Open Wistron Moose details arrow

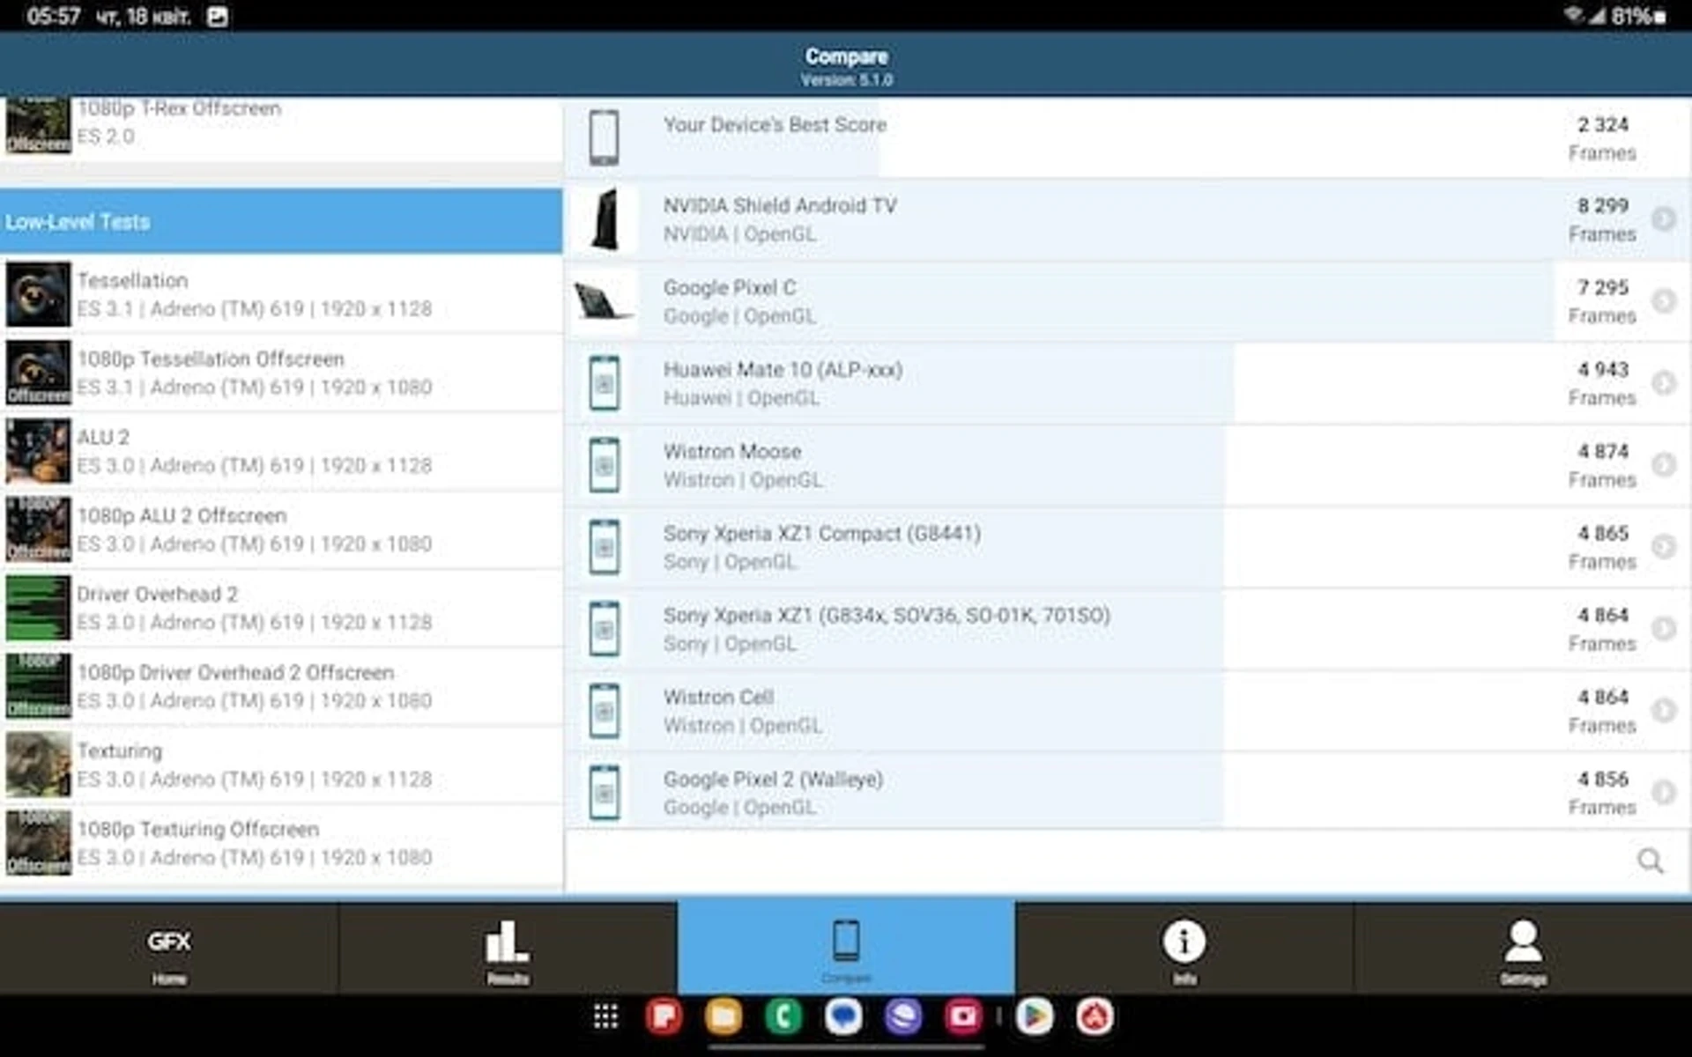click(1663, 464)
